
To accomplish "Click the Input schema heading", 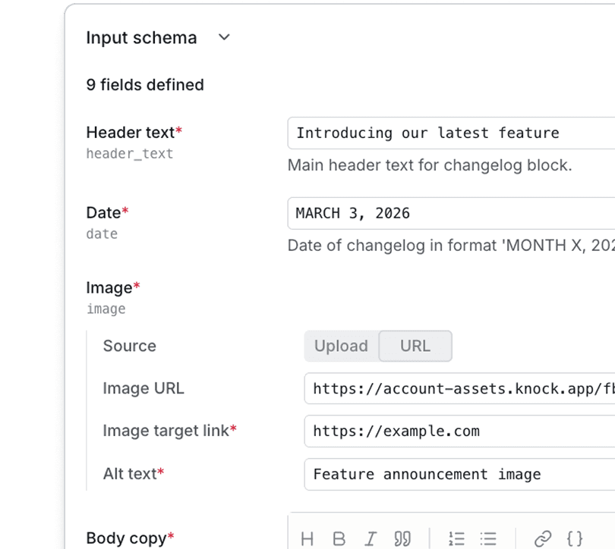I will pos(140,37).
